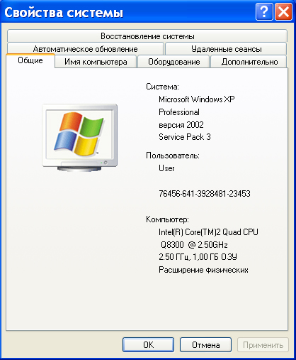296x360 pixels.
Task: Click the 2.50 ГГц, 1,00 ГБ ОЗУ line
Action: tap(198, 257)
